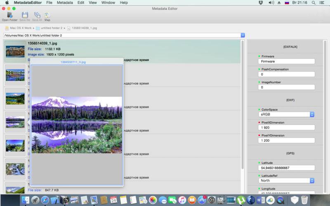Launch Safari from the Dock
This screenshot has width=330, height=206.
coord(45,200)
